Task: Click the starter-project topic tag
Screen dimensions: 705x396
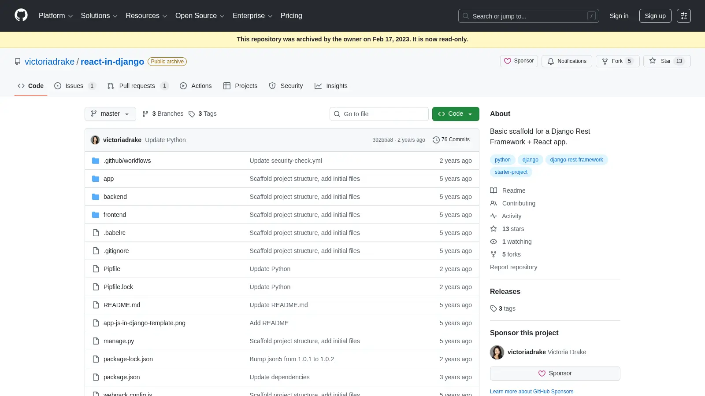Action: point(511,172)
